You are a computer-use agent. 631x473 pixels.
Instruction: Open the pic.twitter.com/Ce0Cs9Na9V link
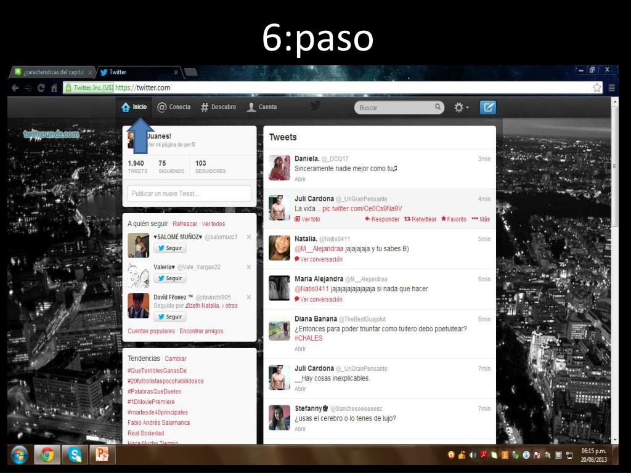coord(362,209)
